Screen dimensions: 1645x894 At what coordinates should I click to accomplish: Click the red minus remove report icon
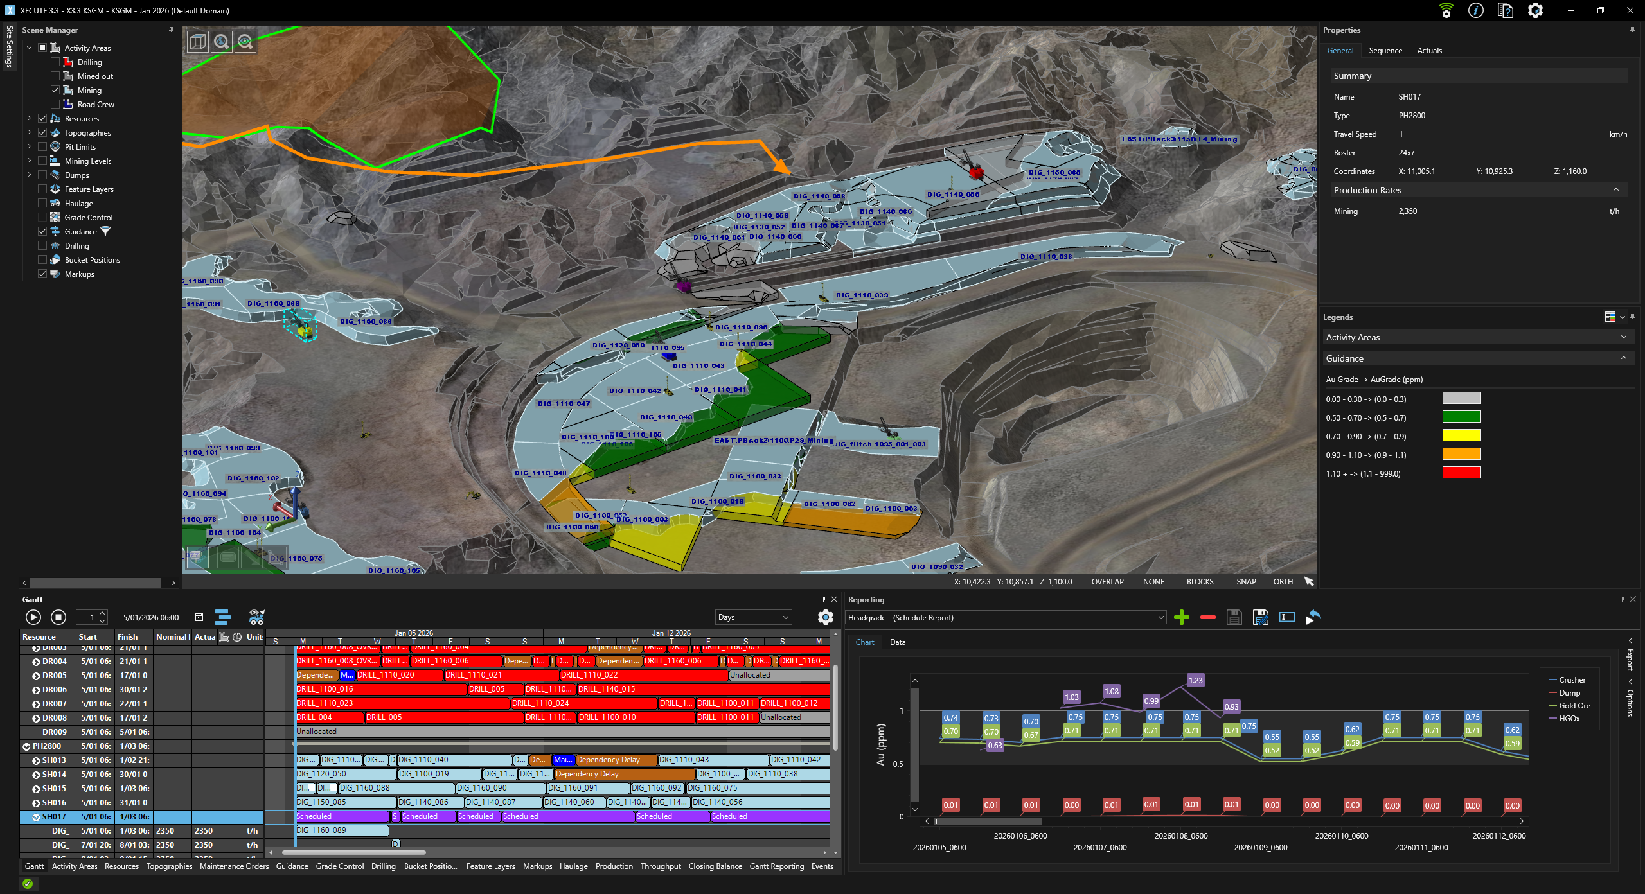(x=1207, y=617)
